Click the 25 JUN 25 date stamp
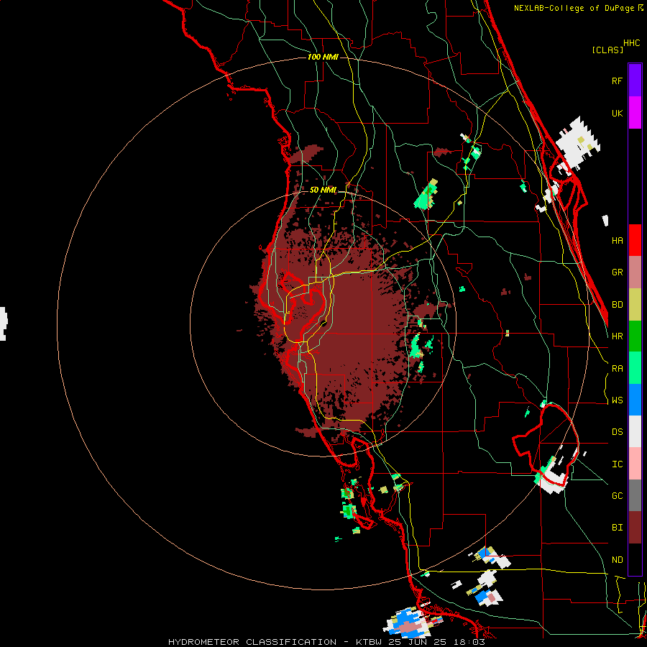 click(420, 642)
